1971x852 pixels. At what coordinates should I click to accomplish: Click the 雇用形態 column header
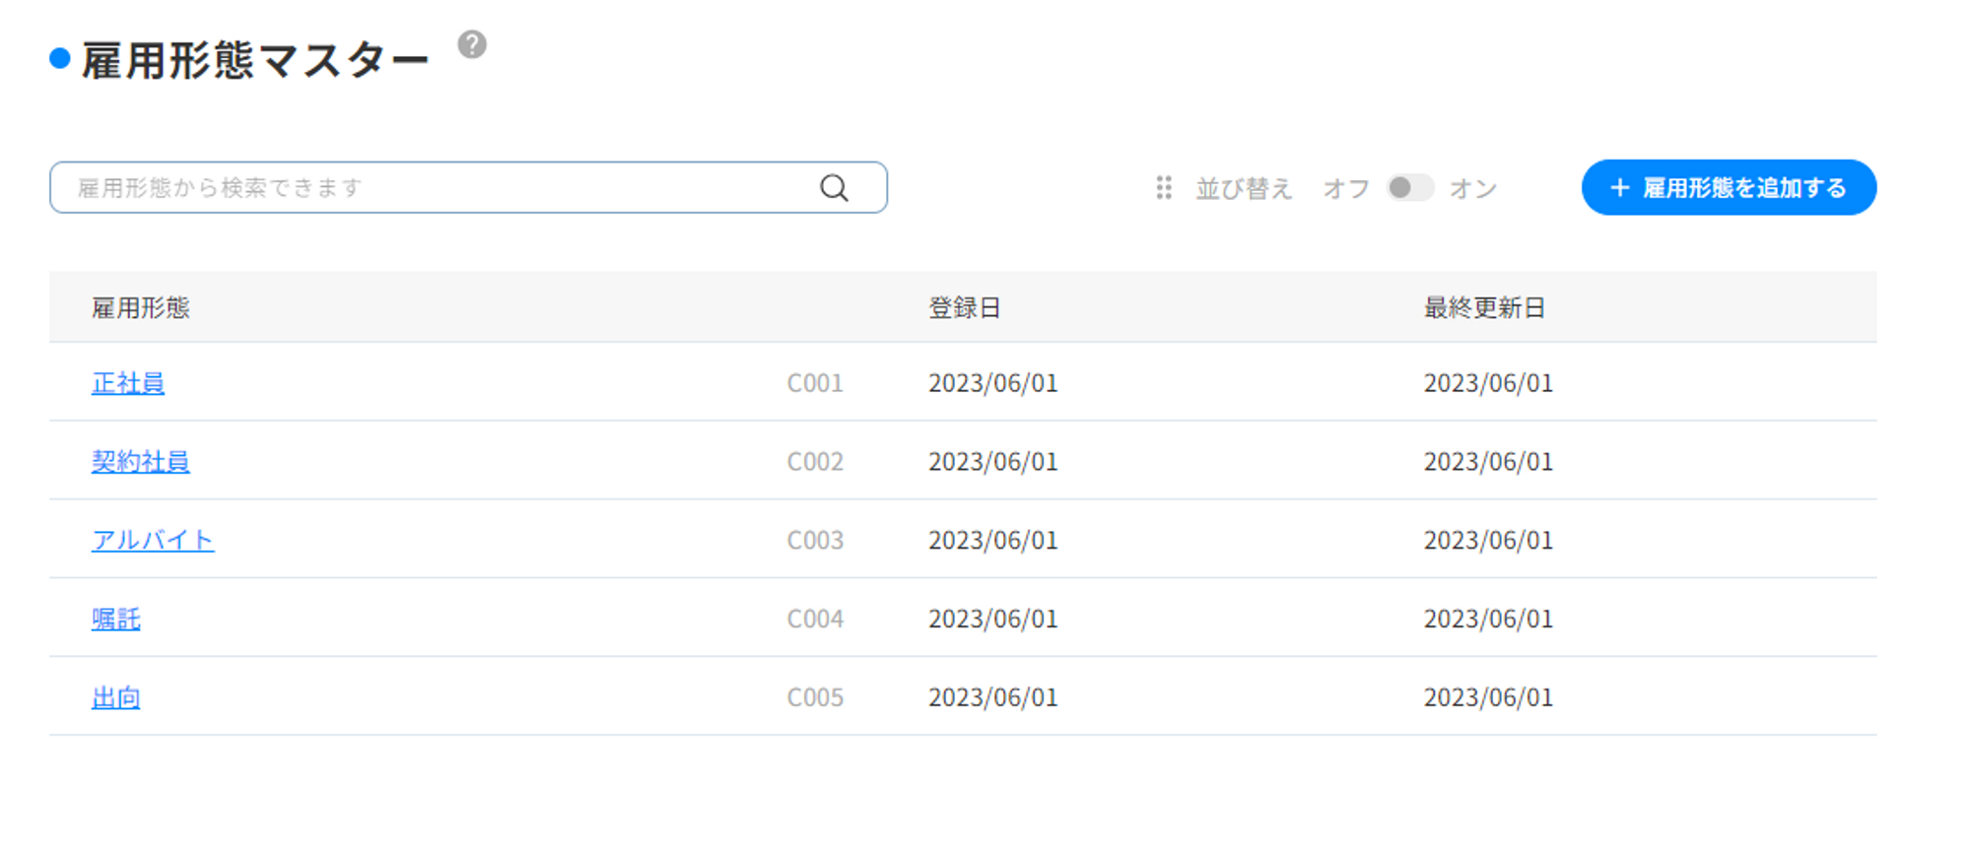141,308
